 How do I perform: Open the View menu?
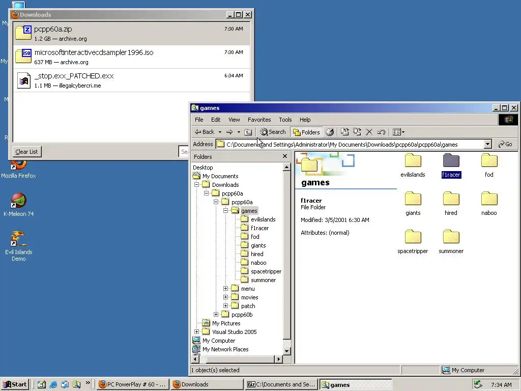(x=234, y=120)
